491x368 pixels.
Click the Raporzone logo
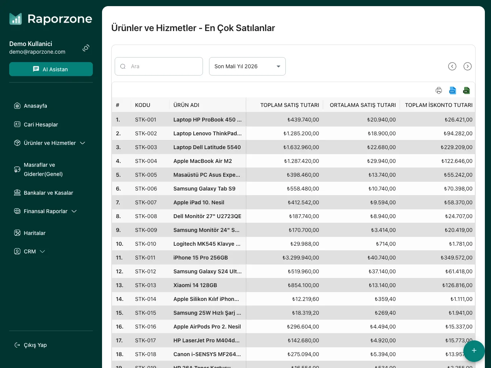[x=51, y=19]
